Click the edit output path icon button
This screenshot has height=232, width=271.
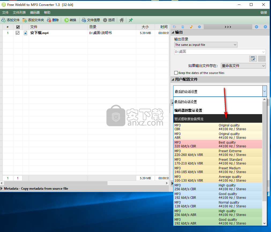(x=253, y=59)
